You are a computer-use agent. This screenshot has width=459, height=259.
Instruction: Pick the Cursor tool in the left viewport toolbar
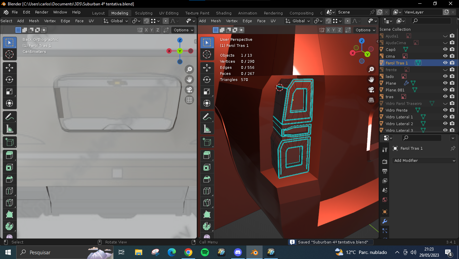(x=9, y=54)
